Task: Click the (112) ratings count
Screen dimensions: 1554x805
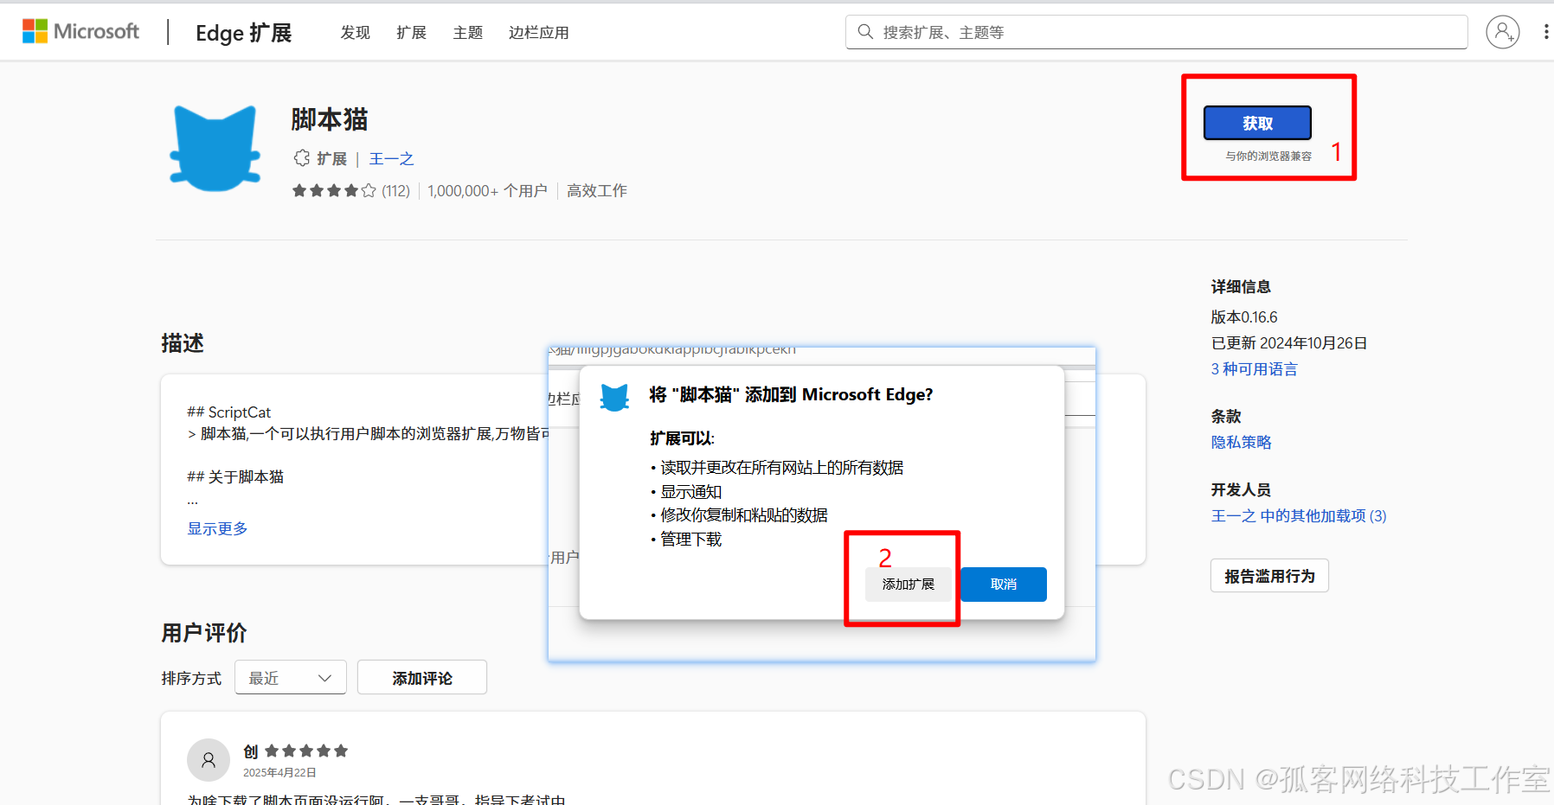Action: tap(395, 190)
